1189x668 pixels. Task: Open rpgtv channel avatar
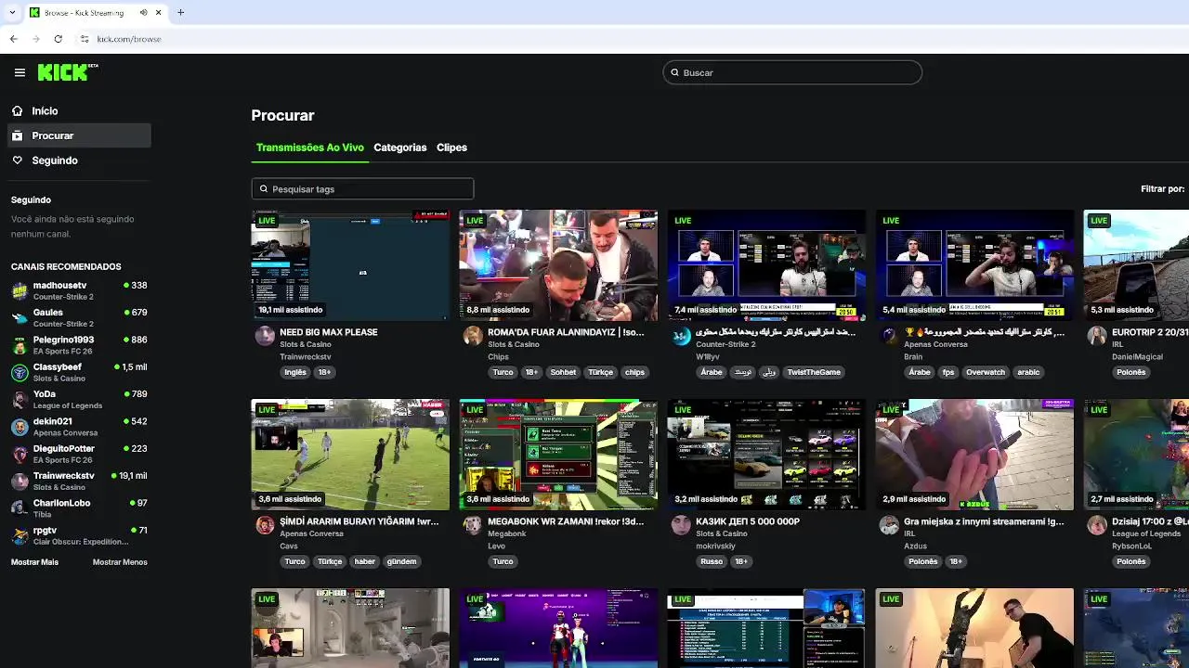pos(20,536)
